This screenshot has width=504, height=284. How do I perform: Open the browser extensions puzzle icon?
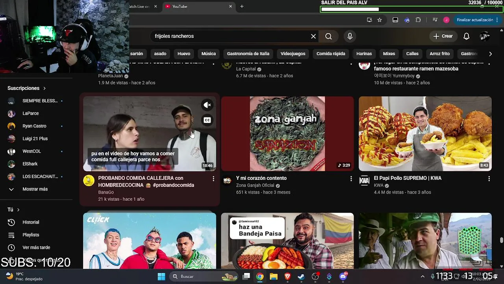pyautogui.click(x=418, y=20)
